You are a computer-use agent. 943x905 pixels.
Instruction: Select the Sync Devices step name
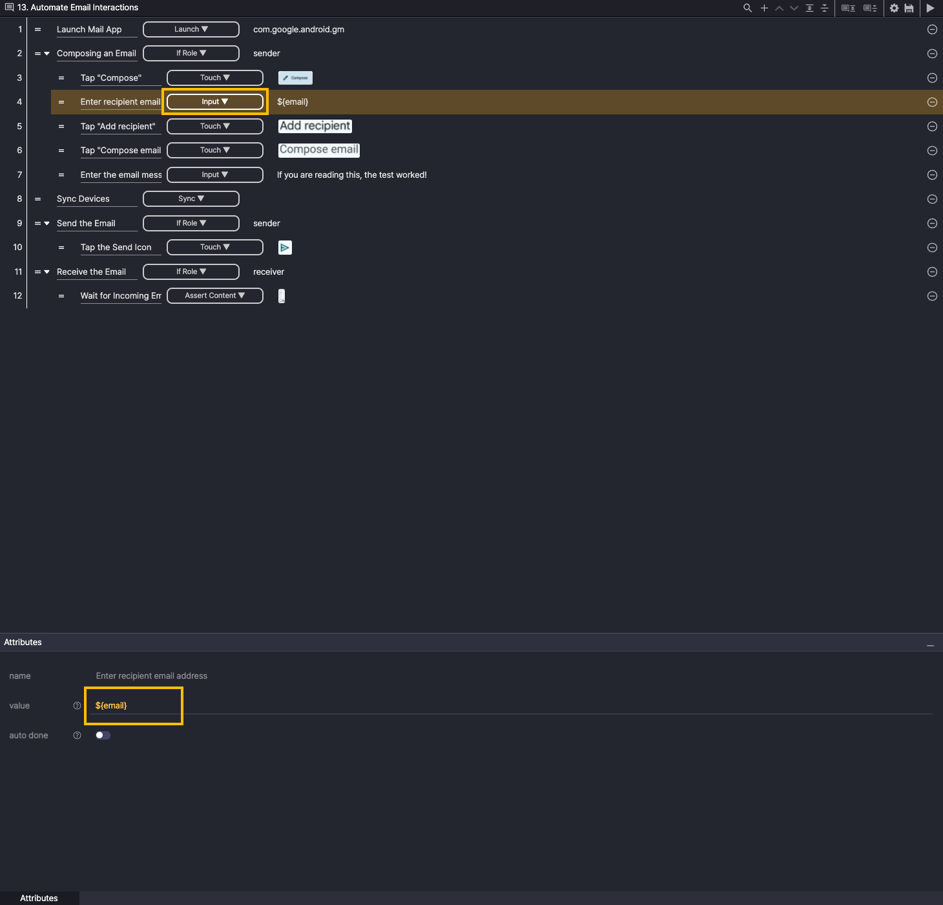(83, 199)
